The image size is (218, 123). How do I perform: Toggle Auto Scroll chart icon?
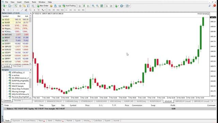coord(107,6)
